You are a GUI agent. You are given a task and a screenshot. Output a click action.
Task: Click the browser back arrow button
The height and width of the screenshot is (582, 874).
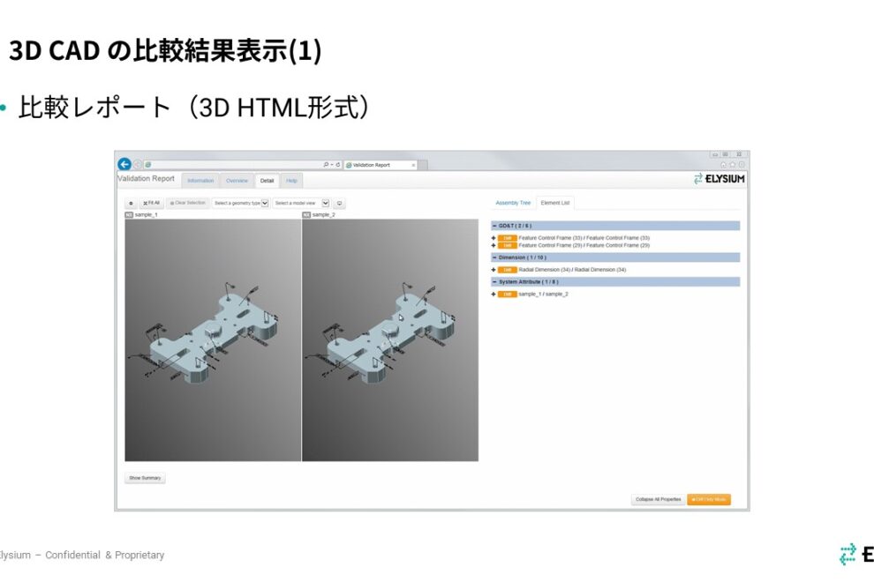(x=124, y=164)
